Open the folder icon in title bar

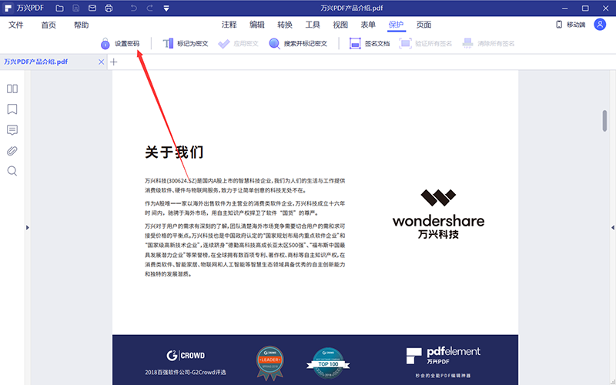point(59,8)
